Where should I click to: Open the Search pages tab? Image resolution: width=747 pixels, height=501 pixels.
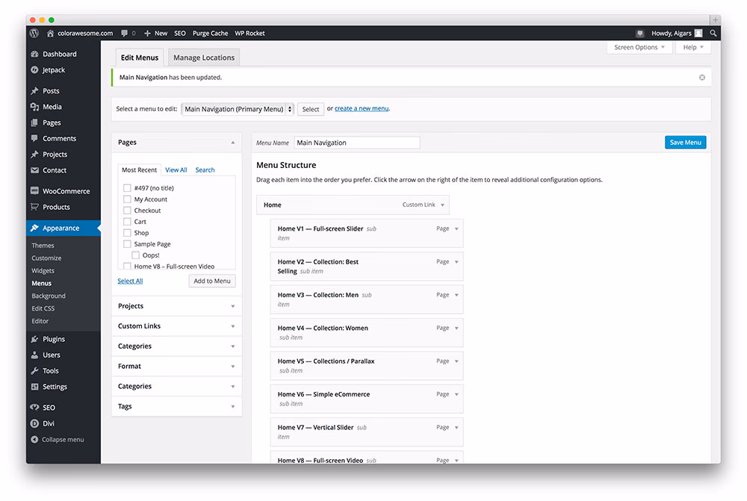coord(205,170)
